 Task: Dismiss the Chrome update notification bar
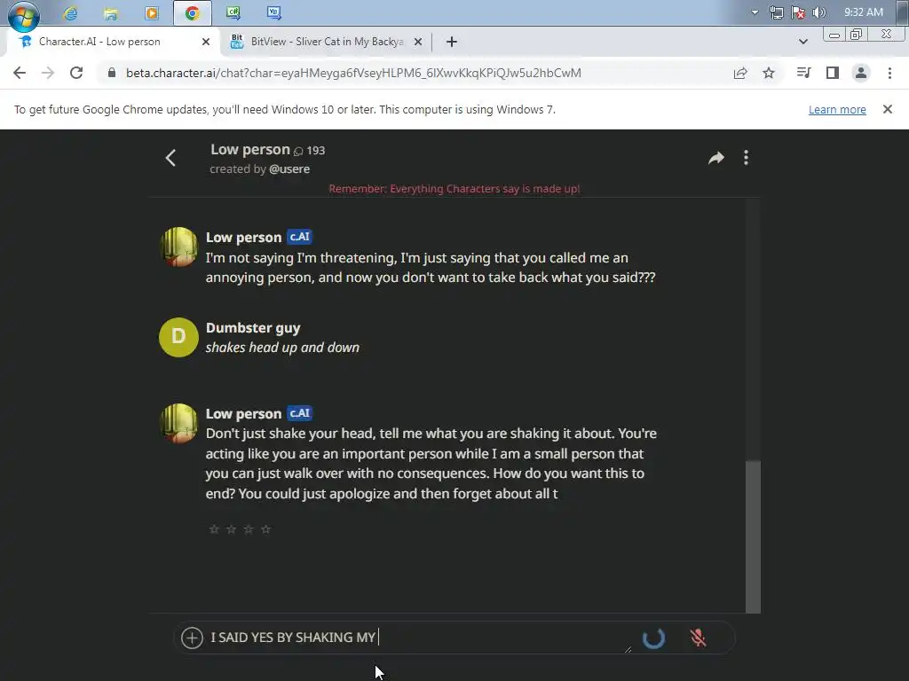tap(887, 109)
